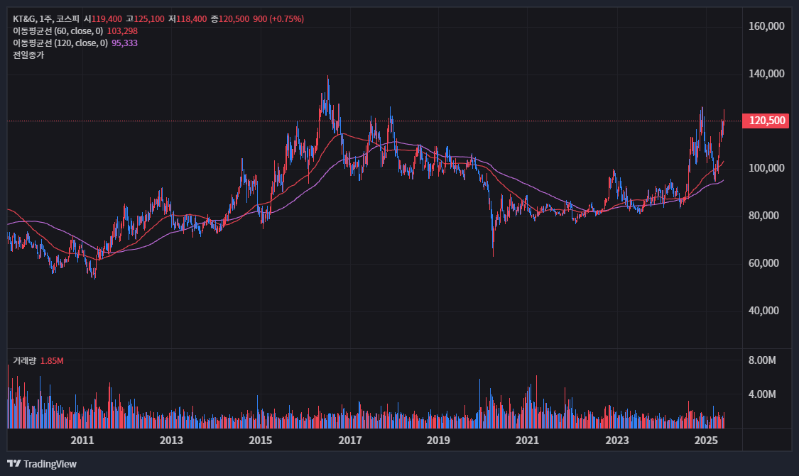
Task: Click the 140,000 price axis label
Action: [x=766, y=74]
